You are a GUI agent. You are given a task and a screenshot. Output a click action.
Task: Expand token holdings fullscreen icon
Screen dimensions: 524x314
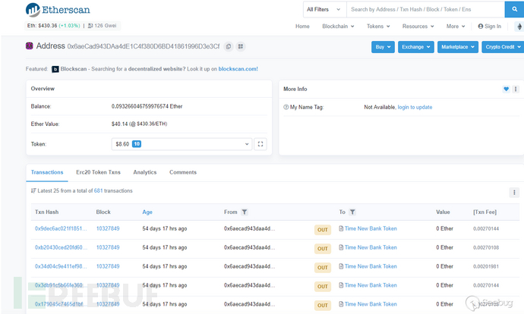(x=260, y=144)
